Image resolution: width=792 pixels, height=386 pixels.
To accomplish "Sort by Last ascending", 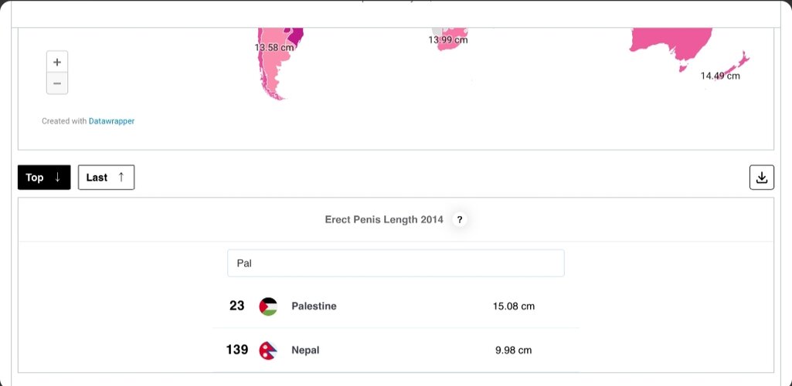I will coord(106,178).
